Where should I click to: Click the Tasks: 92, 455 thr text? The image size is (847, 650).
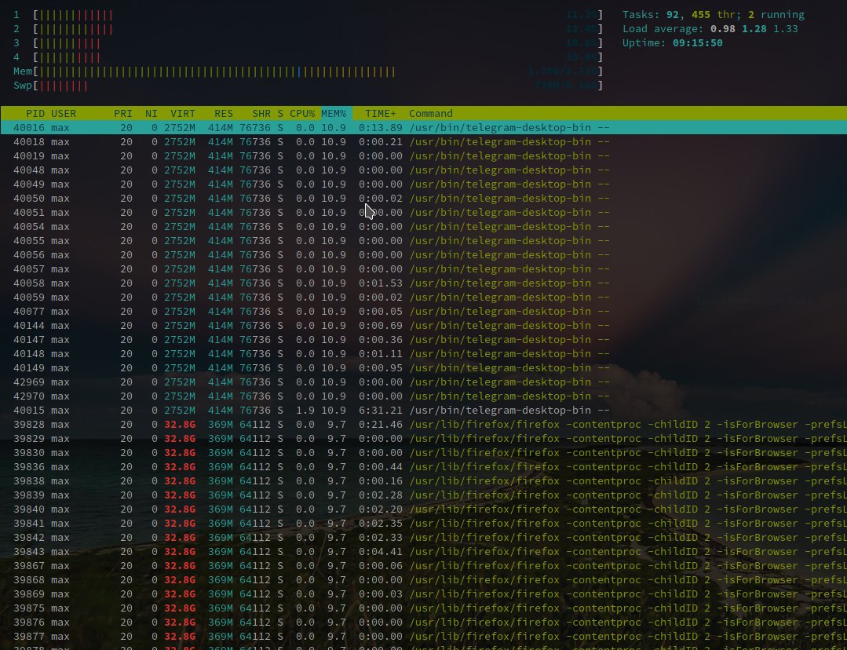[x=681, y=15]
